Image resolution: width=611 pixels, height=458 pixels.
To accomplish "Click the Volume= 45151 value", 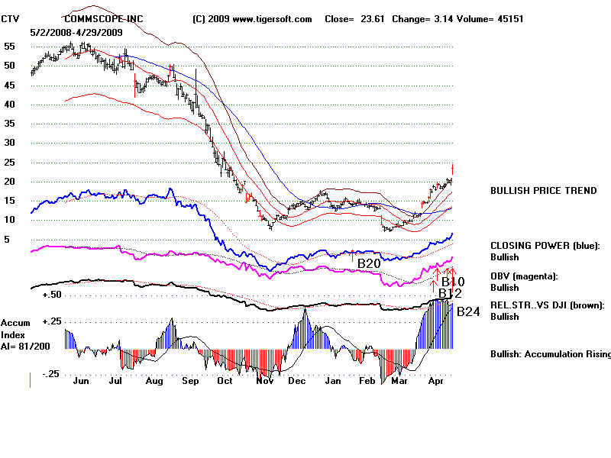I will click(490, 18).
